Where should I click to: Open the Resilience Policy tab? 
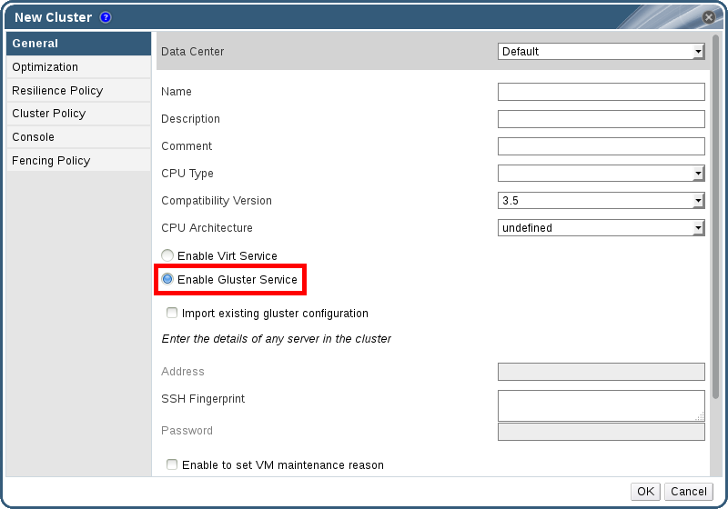click(x=57, y=91)
